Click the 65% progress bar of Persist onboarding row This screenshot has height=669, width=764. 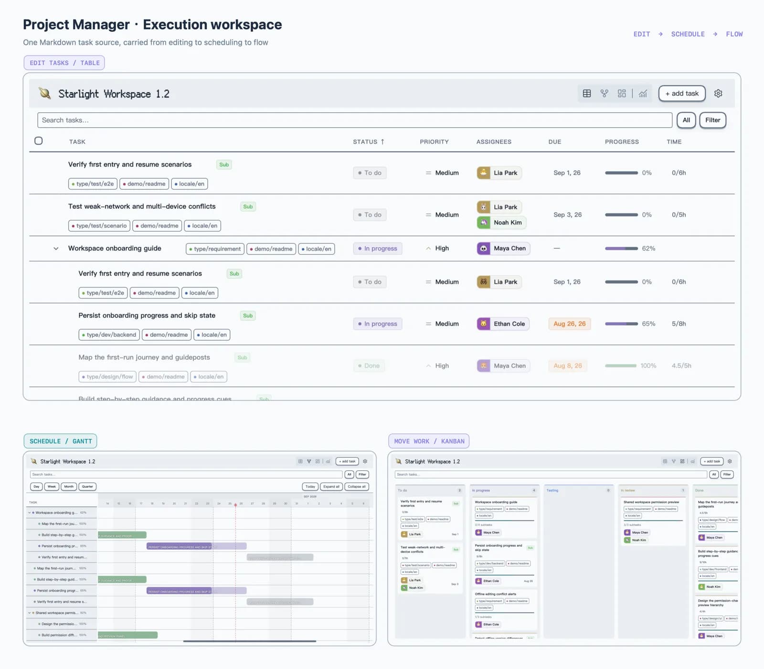[x=621, y=324]
